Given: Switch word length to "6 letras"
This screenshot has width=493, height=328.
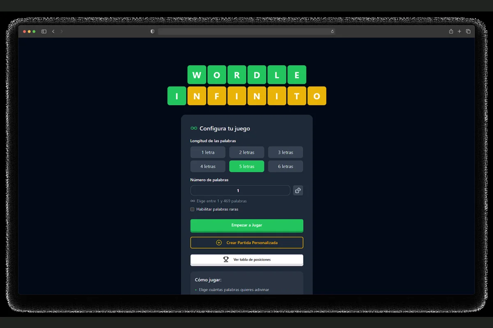Looking at the screenshot, I should [x=286, y=166].
